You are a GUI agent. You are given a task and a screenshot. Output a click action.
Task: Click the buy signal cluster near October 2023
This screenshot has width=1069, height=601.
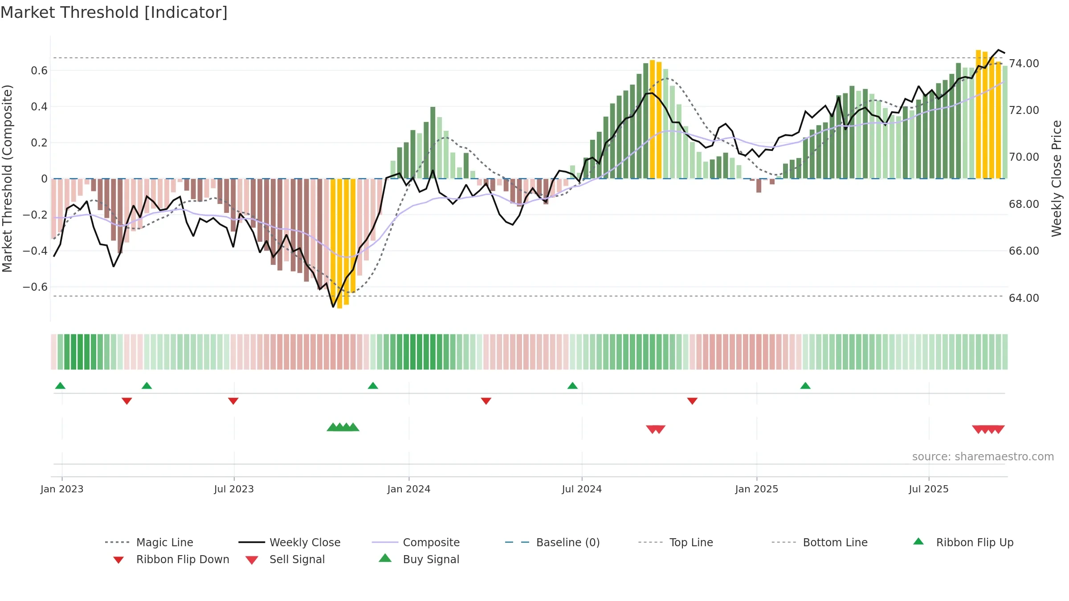343,427
